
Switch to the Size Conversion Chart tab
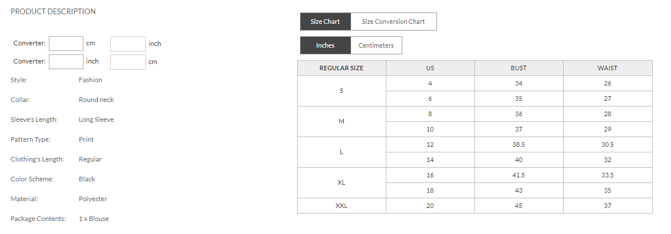[x=393, y=22]
